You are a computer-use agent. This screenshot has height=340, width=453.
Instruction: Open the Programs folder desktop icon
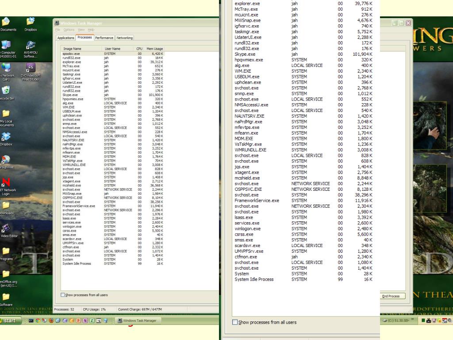pyautogui.click(x=6, y=254)
